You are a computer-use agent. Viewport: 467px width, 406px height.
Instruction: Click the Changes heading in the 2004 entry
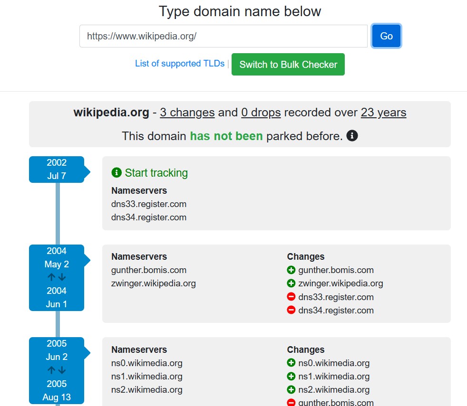pyautogui.click(x=306, y=257)
